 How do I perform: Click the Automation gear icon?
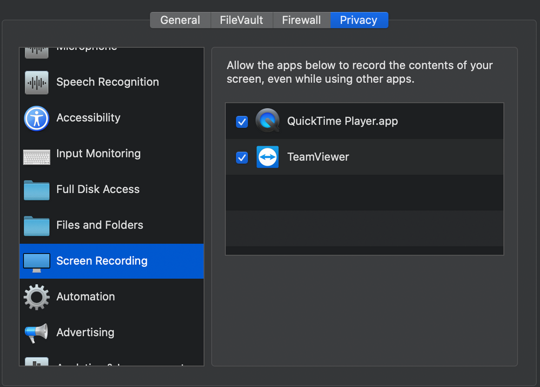36,297
